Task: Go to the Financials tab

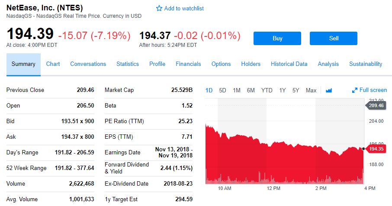Action: pos(188,64)
